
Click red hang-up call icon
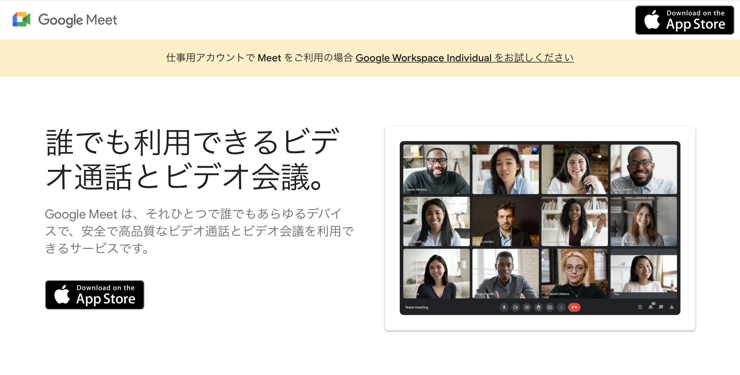tap(574, 307)
